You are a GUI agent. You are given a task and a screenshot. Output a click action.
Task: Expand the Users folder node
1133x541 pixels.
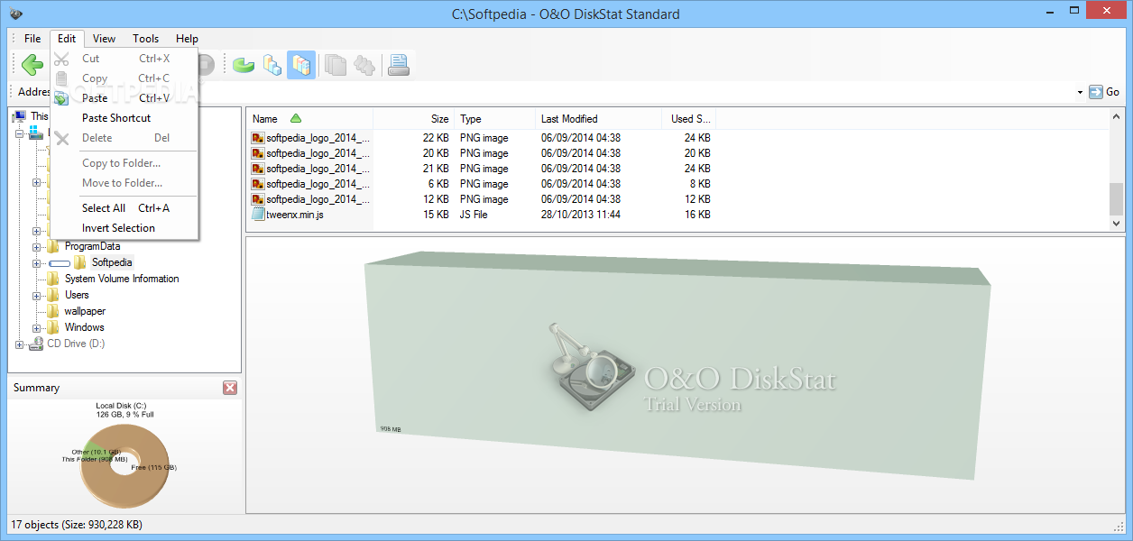[37, 296]
